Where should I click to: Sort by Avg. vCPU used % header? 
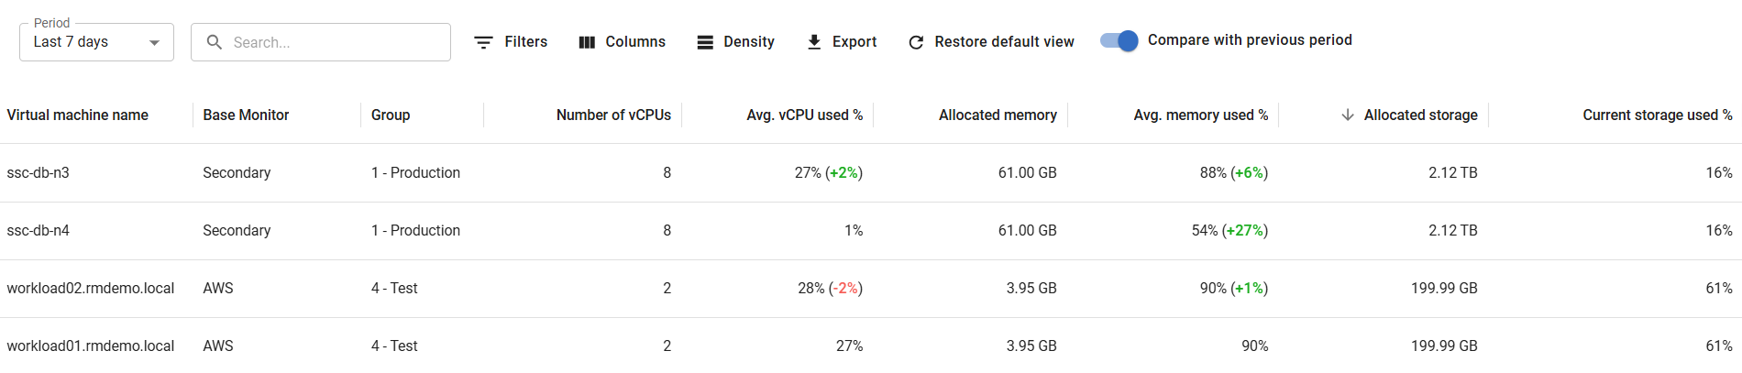(804, 115)
